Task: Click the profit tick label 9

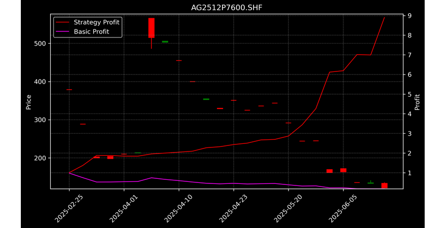Action: [x=409, y=16]
